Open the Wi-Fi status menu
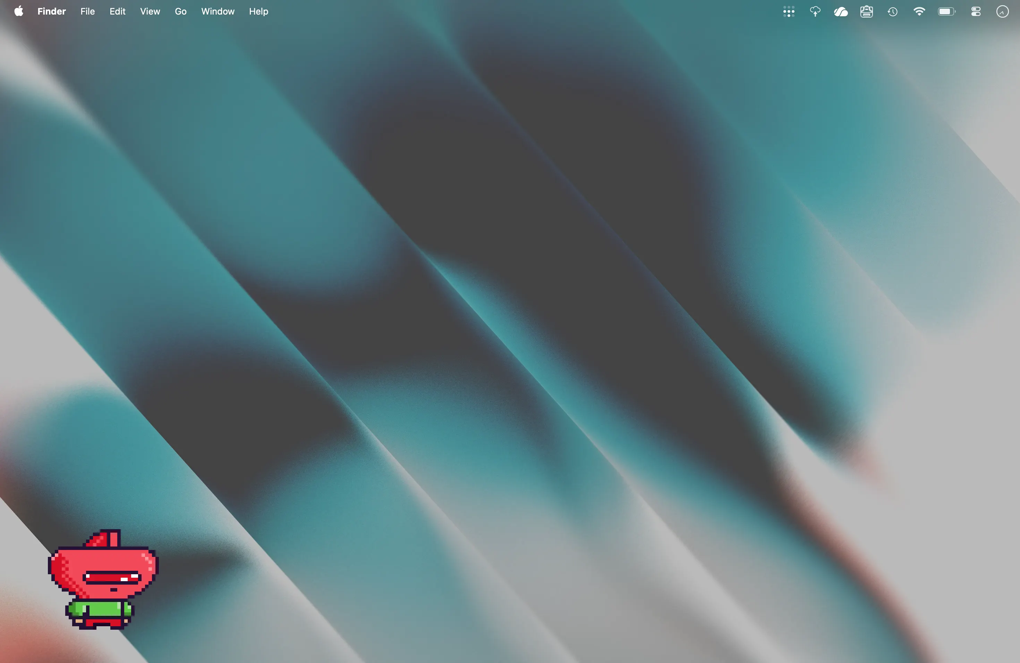Image resolution: width=1020 pixels, height=663 pixels. tap(919, 11)
